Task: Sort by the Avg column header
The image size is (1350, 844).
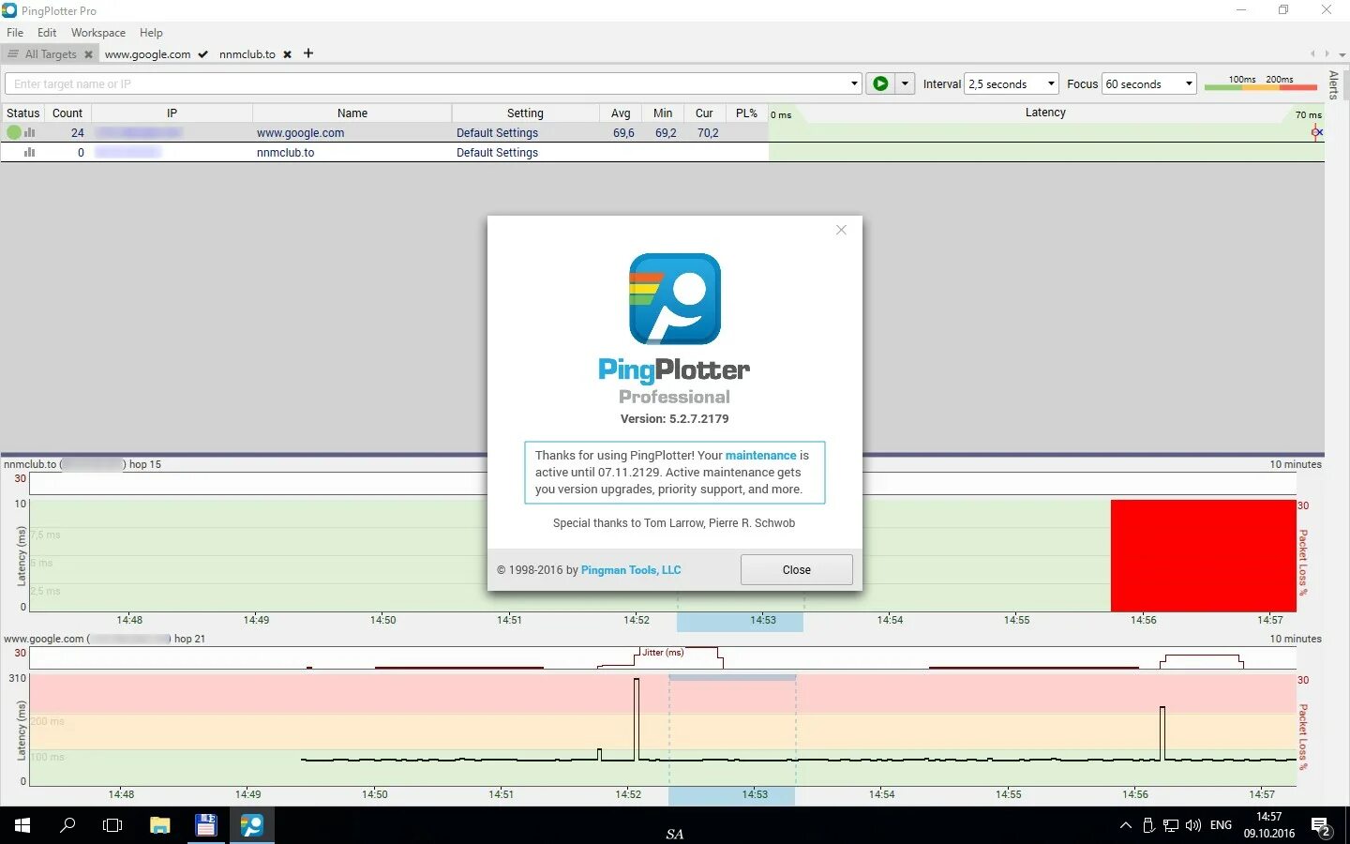Action: click(621, 113)
